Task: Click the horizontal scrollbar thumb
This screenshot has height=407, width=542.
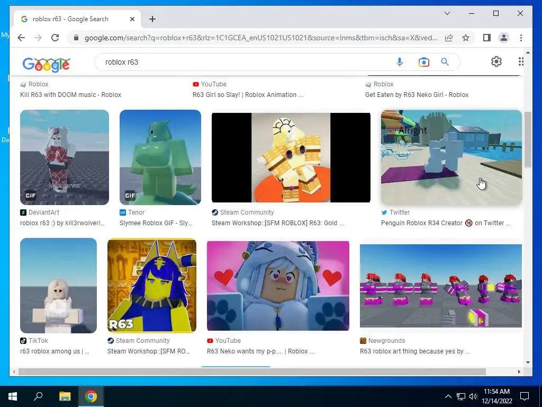Action: [252, 371]
